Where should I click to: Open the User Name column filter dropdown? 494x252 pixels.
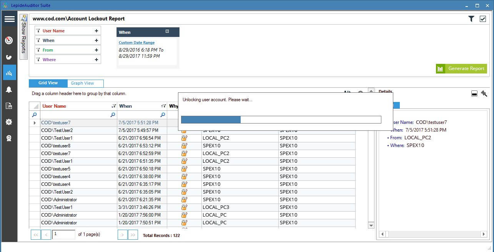[x=113, y=106]
